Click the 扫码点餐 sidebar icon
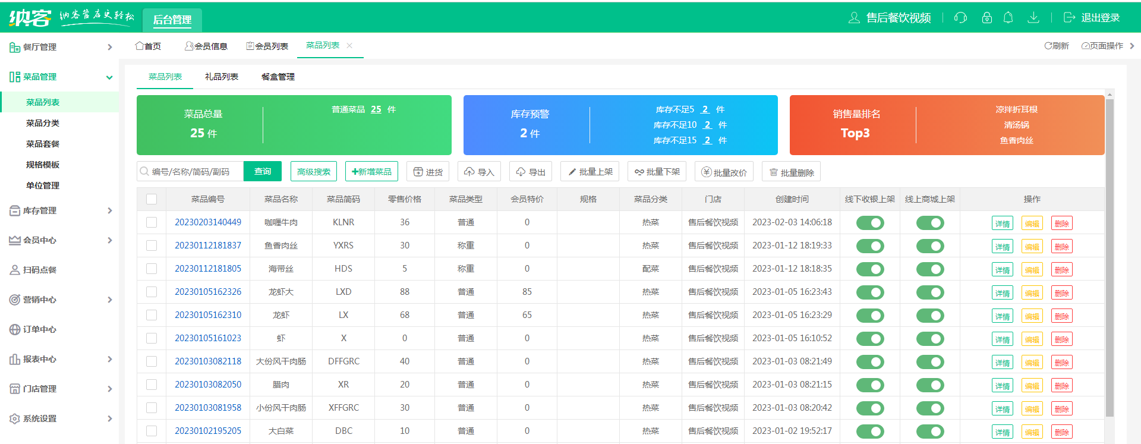Screen dimensions: 1141x444 click(x=15, y=270)
